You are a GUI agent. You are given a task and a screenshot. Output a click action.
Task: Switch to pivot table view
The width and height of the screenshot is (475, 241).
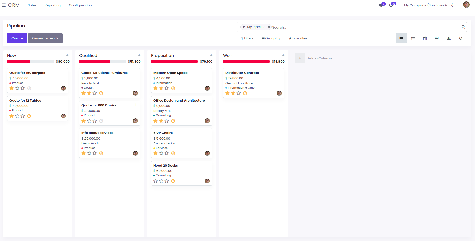point(437,38)
